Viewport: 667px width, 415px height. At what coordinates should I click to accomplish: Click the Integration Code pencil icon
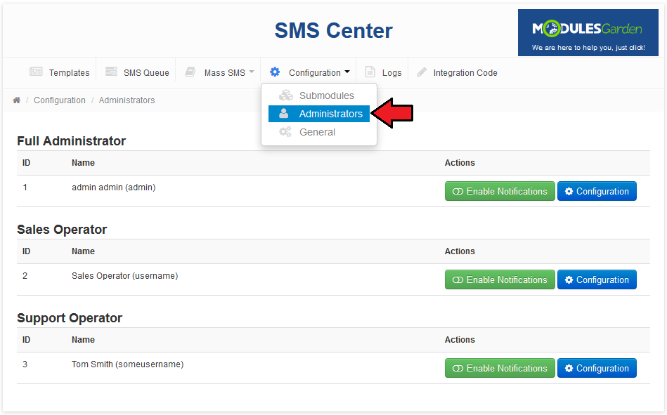coord(422,72)
